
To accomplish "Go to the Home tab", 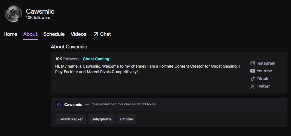I will pyautogui.click(x=10, y=34).
